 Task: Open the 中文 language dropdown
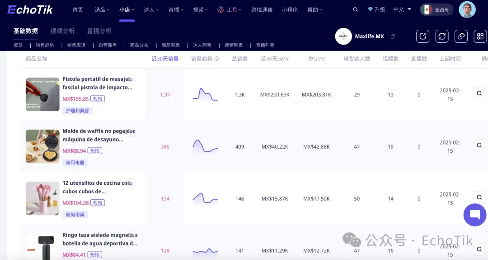point(402,9)
